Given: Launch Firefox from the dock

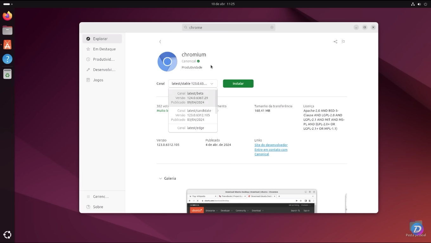Looking at the screenshot, I should [x=7, y=15].
